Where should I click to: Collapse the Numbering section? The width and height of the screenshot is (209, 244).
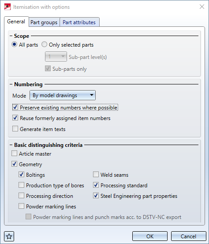pos(11,84)
